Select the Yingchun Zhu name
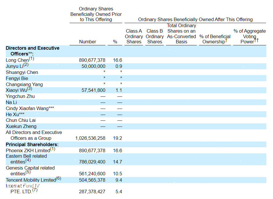The image size is (273, 199). click(x=20, y=96)
